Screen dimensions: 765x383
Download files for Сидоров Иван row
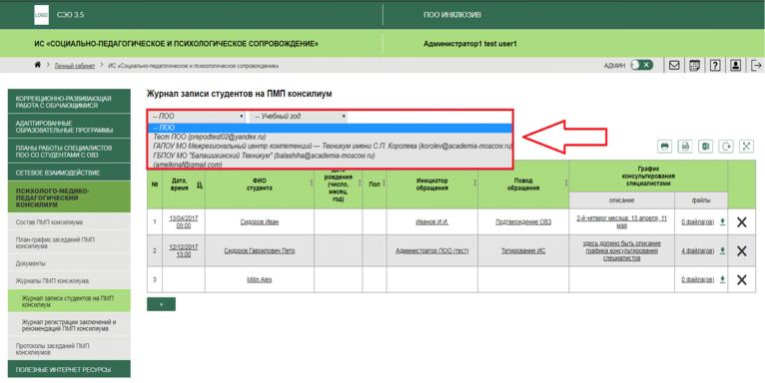pos(722,221)
